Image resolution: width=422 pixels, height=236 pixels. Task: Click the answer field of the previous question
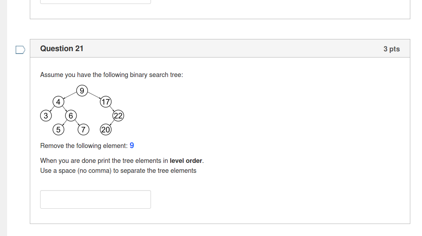[95, 1]
